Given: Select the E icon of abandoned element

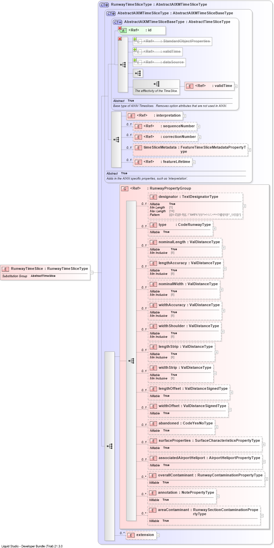Looking at the screenshot, I should (153, 423).
